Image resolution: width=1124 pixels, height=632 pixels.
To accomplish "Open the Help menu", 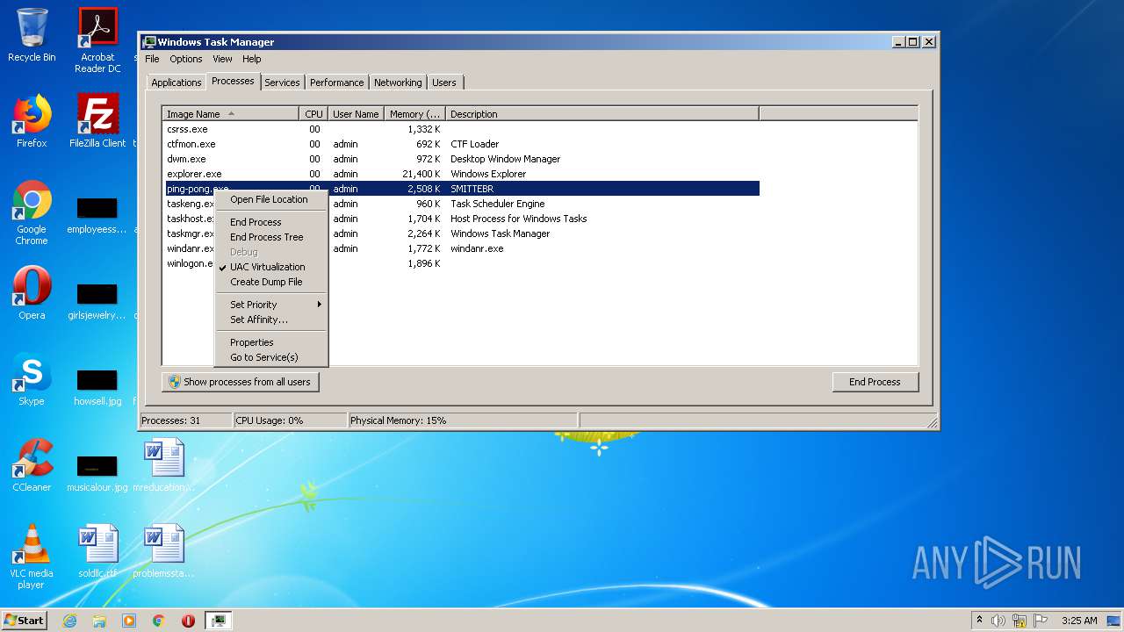I will tap(252, 59).
